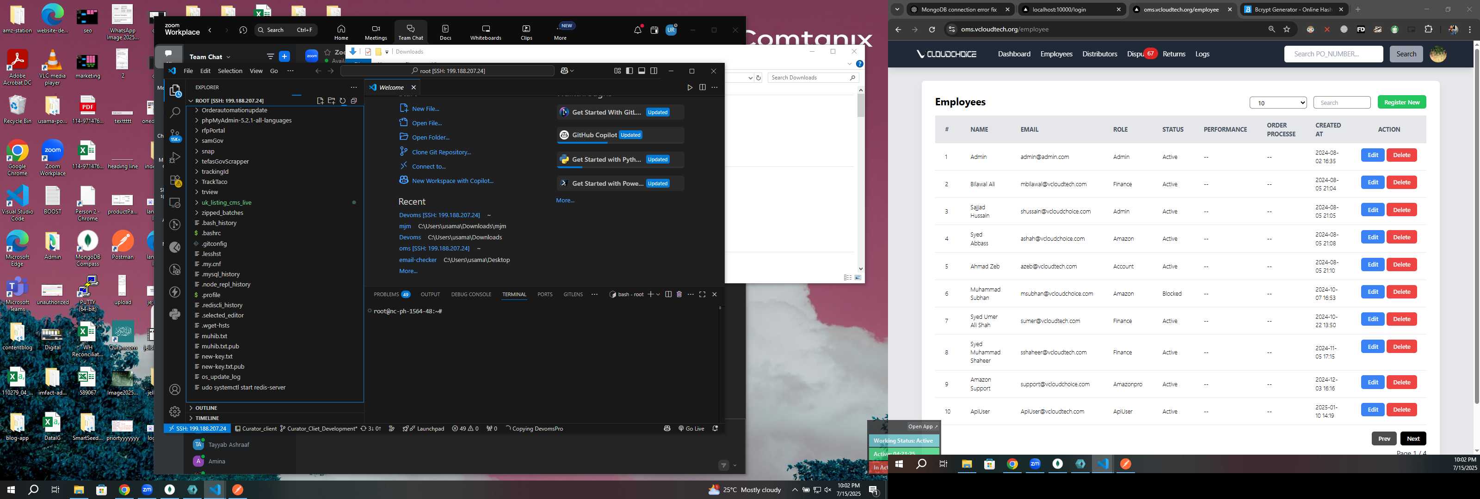Open recent Devoms [SSH: 199.188.207.24] link
Viewport: 1480px width, 499px height.
click(x=439, y=215)
